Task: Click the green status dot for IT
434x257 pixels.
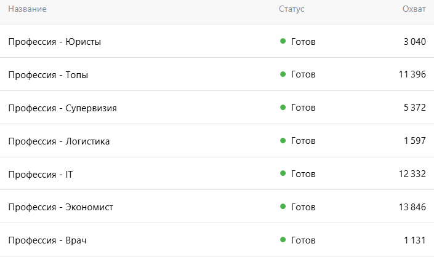Action: coord(283,174)
